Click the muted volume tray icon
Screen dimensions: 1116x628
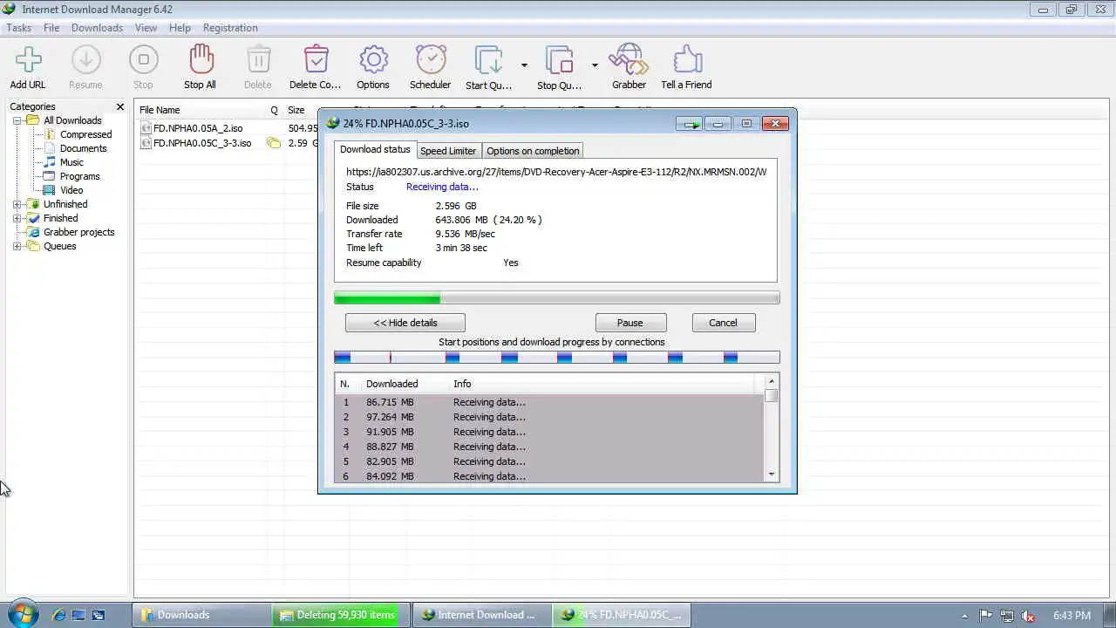click(x=1029, y=615)
